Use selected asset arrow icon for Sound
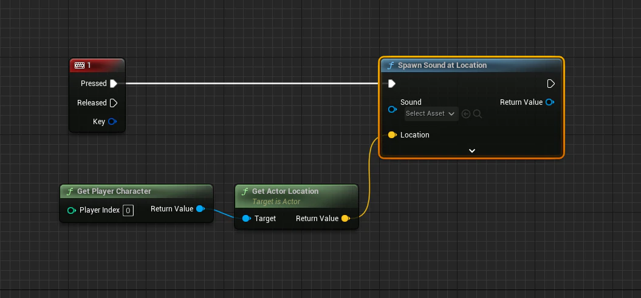Image resolution: width=641 pixels, height=298 pixels. (x=465, y=114)
